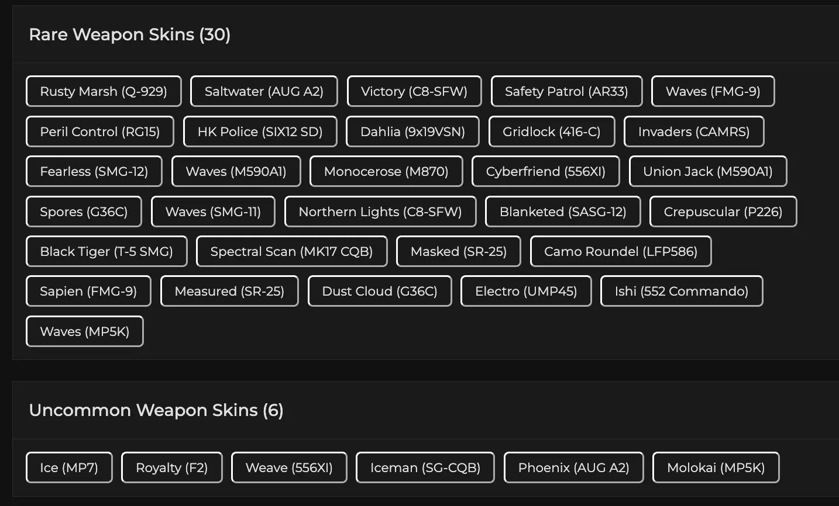Open the Victory (C8-SFW) skin tag
Image resolution: width=839 pixels, height=506 pixels.
tap(414, 91)
